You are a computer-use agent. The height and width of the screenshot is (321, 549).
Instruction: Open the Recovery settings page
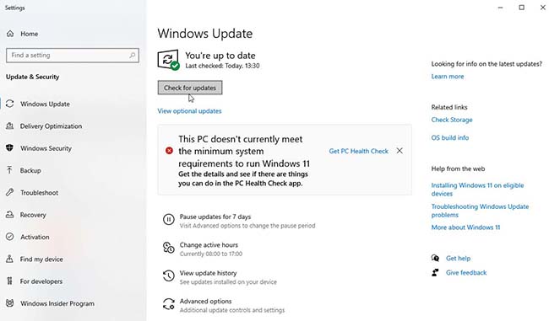33,215
